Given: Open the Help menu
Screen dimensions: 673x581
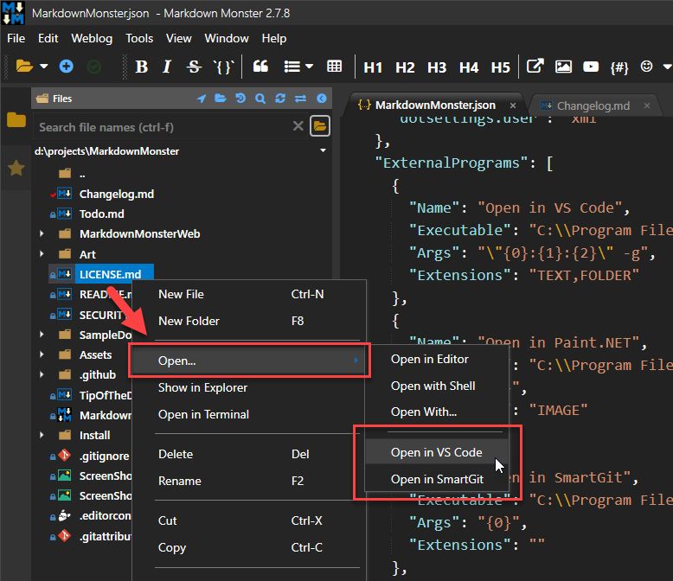Looking at the screenshot, I should pyautogui.click(x=274, y=38).
